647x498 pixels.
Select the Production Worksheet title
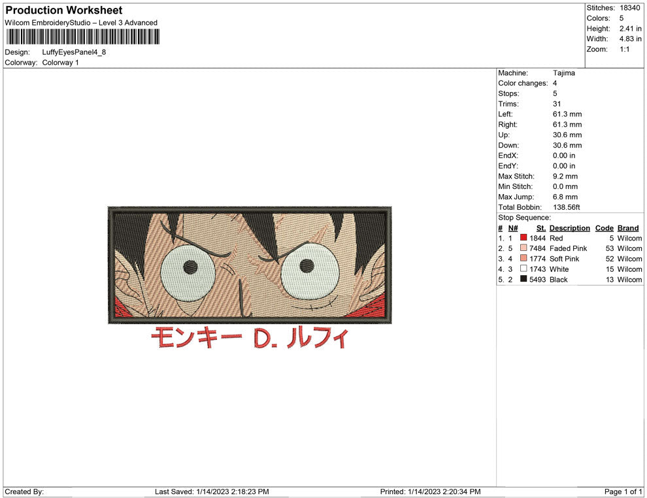pos(63,10)
